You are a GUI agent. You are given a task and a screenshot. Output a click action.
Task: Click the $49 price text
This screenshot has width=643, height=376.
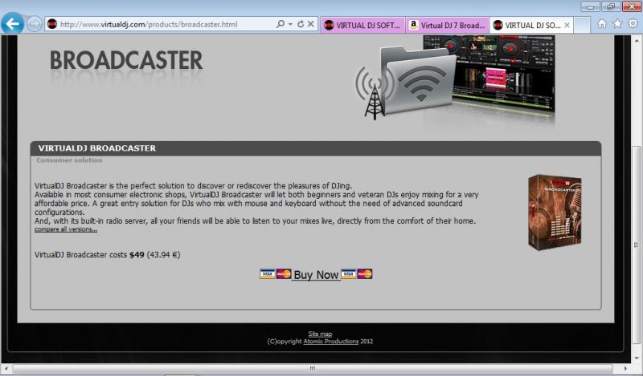(137, 254)
